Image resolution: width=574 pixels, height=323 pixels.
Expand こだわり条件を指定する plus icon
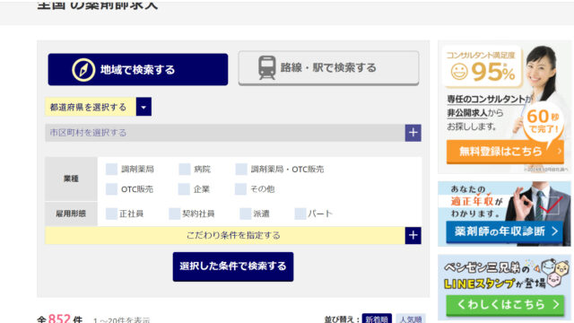click(x=413, y=235)
